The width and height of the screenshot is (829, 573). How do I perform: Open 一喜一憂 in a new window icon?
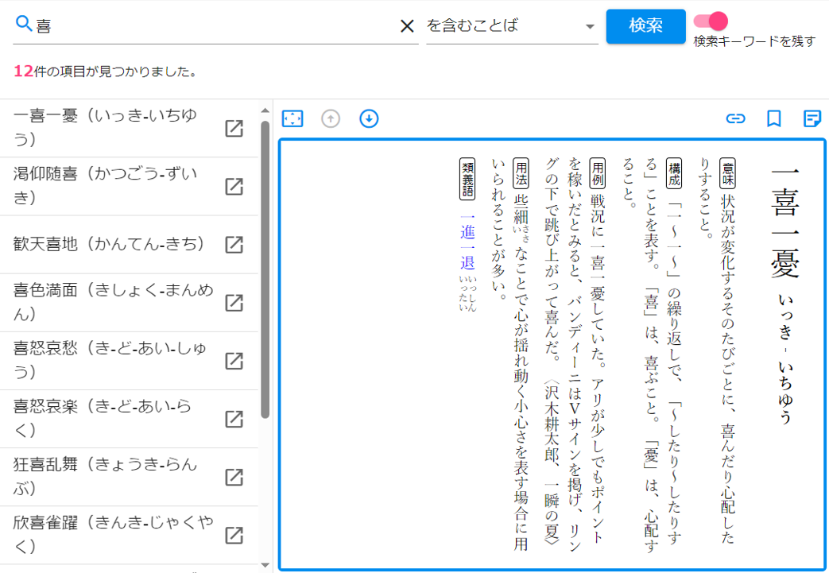click(x=234, y=129)
